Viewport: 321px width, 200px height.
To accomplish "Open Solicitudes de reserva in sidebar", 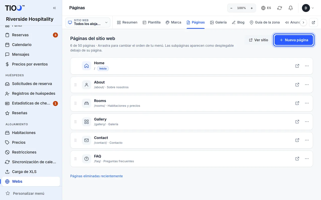I will [x=31, y=84].
